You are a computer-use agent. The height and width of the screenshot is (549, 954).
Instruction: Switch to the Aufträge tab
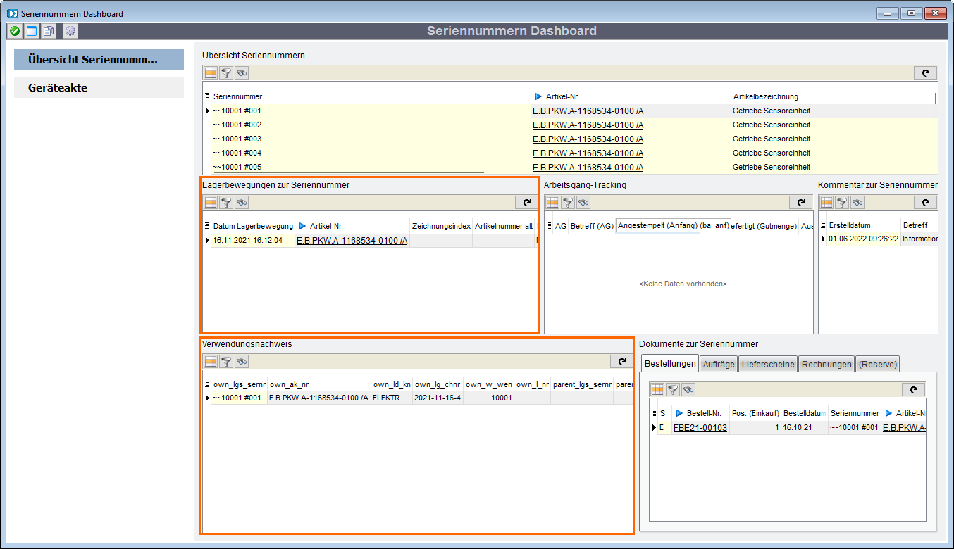(719, 364)
